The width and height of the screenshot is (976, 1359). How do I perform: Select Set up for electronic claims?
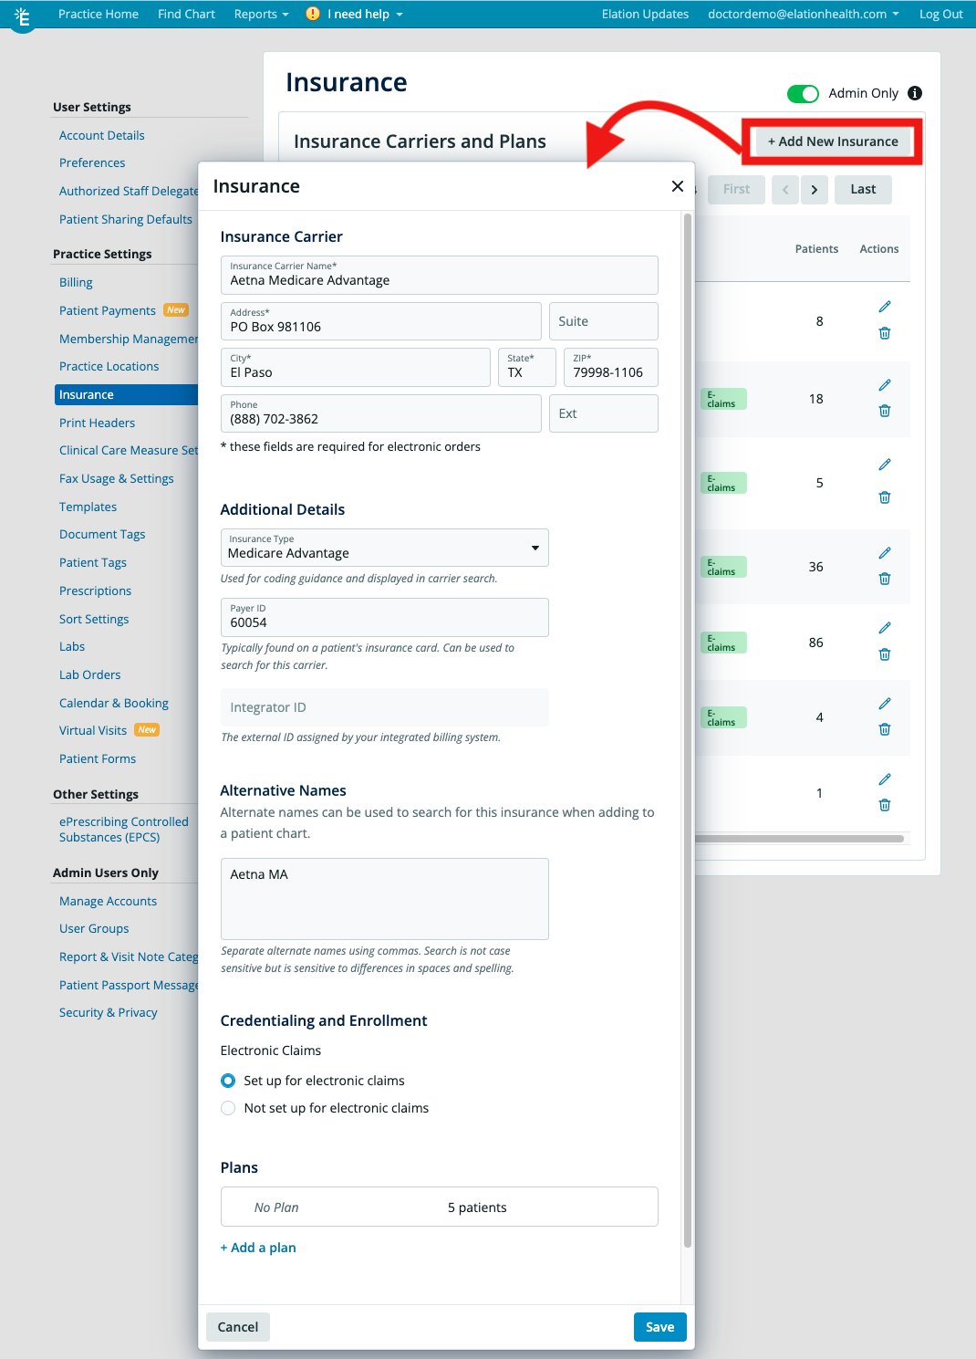228,1081
